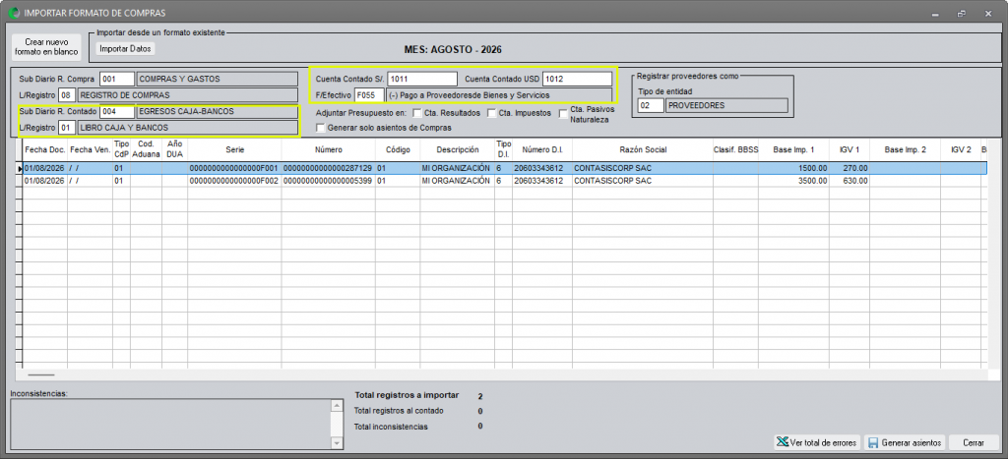The height and width of the screenshot is (459, 1008).
Task: Click Inconsistencias scrollbar up arrow
Action: (x=337, y=406)
